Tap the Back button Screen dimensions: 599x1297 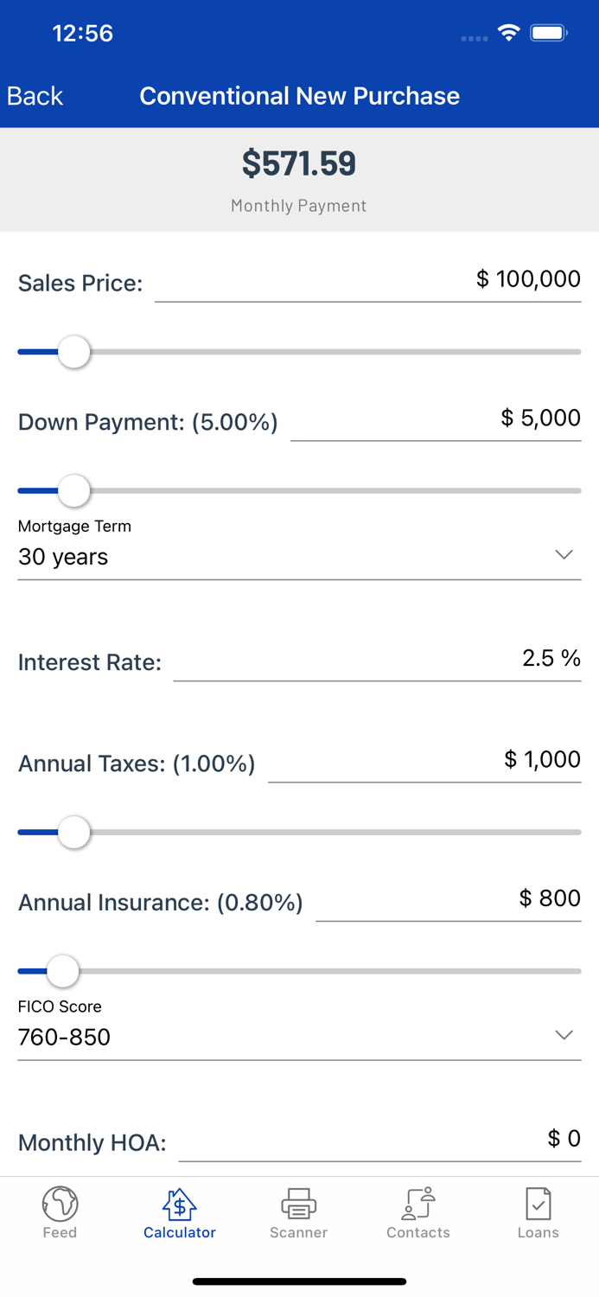point(34,96)
